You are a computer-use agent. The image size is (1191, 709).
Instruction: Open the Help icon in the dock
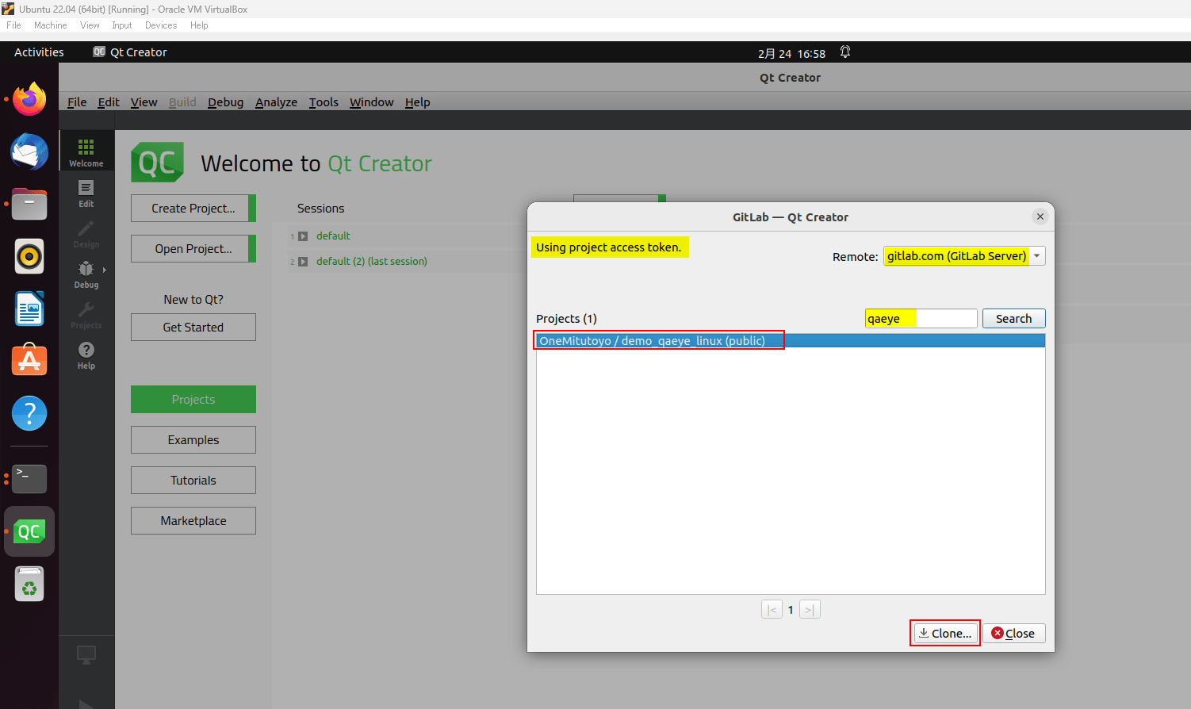coord(29,412)
